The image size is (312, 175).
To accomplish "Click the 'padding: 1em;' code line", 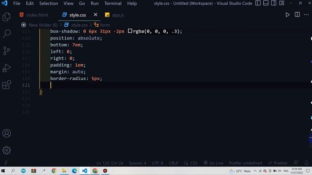I will click(x=68, y=65).
